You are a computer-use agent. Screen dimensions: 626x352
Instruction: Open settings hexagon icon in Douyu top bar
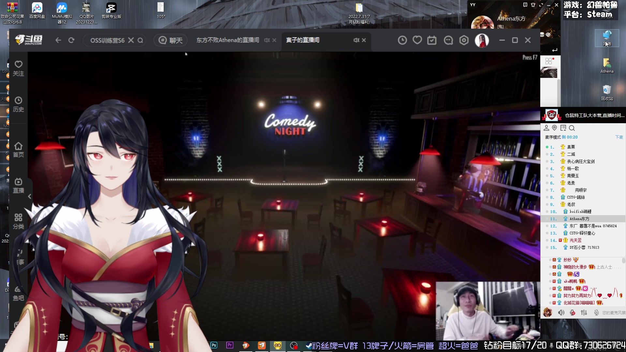(464, 40)
